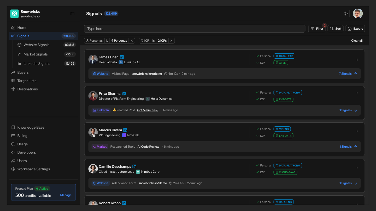This screenshot has height=211, width=376.
Task: Open Target Lists in the sidebar
Action: pos(43,81)
